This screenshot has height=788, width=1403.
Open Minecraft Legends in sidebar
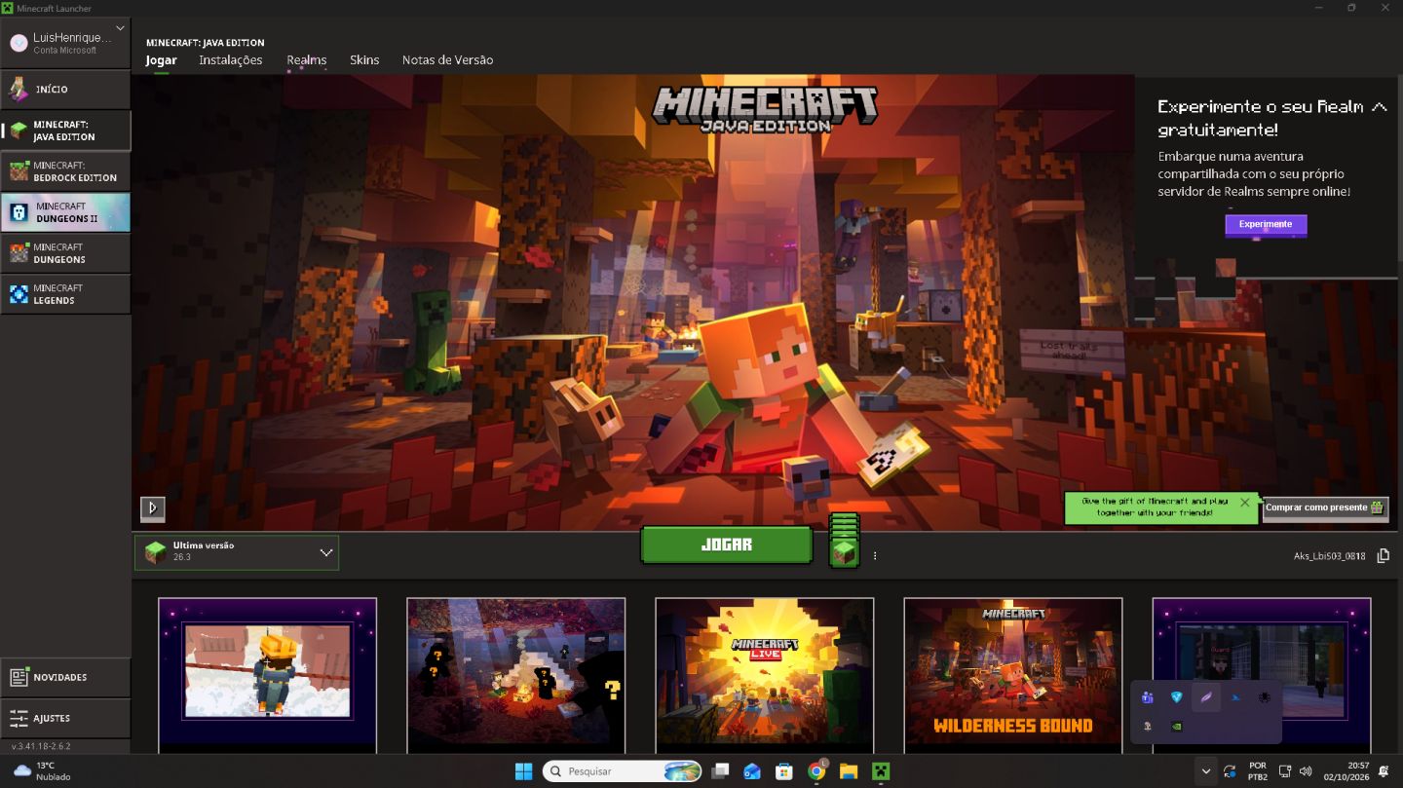pyautogui.click(x=65, y=294)
